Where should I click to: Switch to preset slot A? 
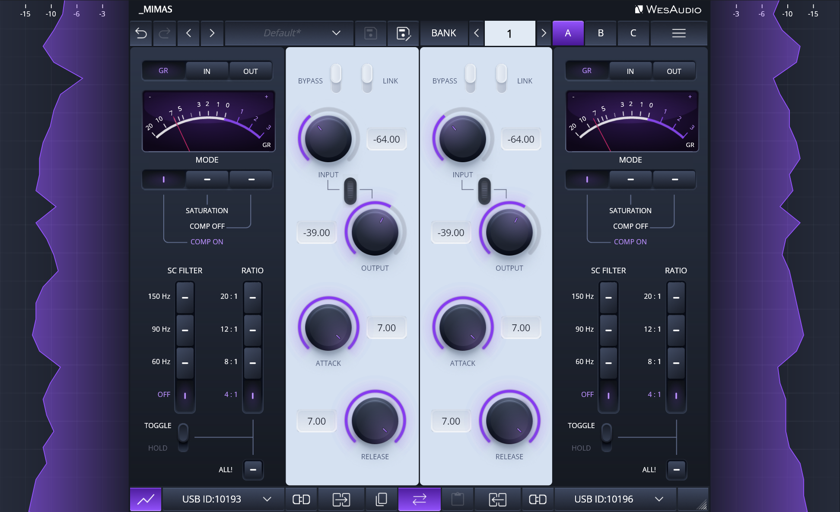click(568, 33)
